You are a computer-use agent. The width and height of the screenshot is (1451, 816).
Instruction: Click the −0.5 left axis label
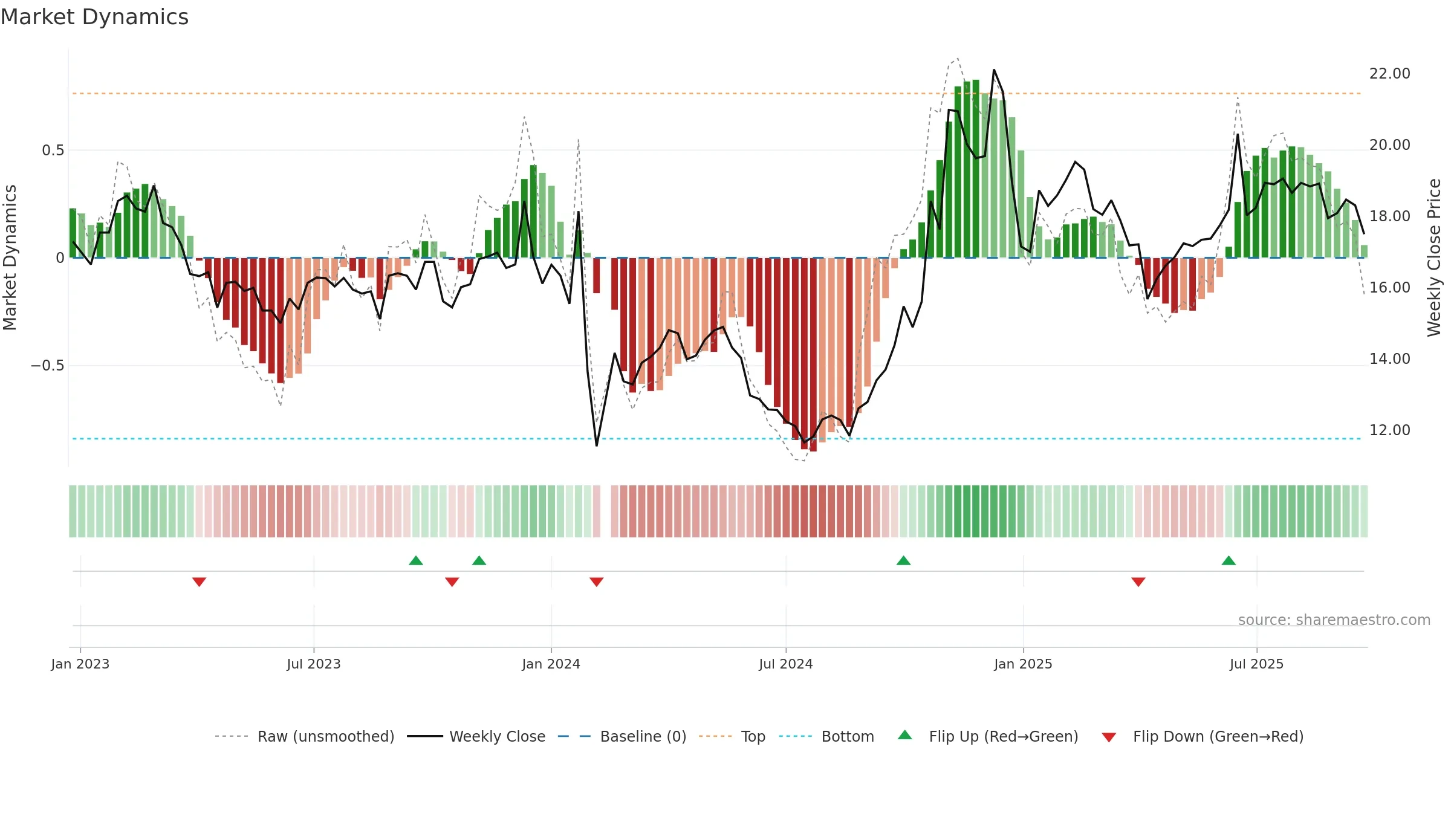48,366
